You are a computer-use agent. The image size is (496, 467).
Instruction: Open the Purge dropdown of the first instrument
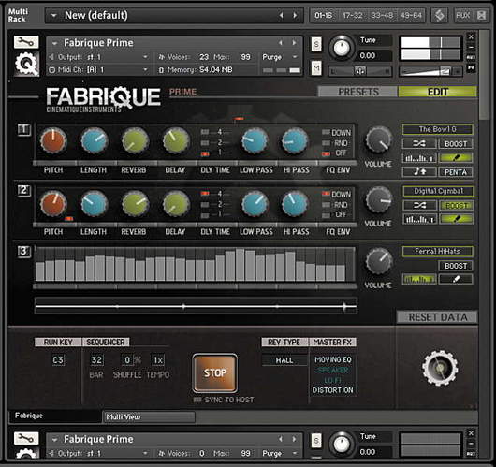click(295, 57)
